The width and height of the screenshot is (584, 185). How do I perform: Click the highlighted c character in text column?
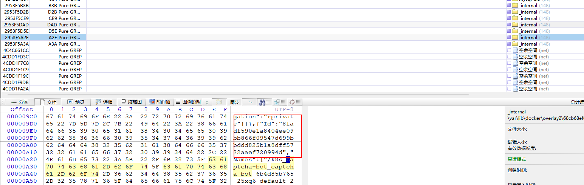(288, 160)
